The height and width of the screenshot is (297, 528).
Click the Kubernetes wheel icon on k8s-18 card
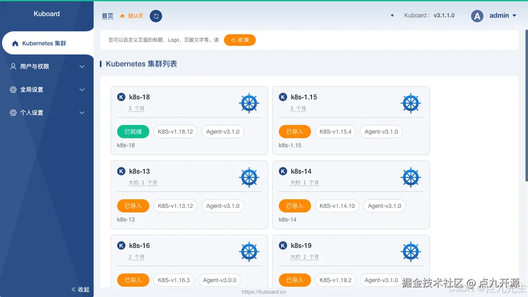coord(249,103)
